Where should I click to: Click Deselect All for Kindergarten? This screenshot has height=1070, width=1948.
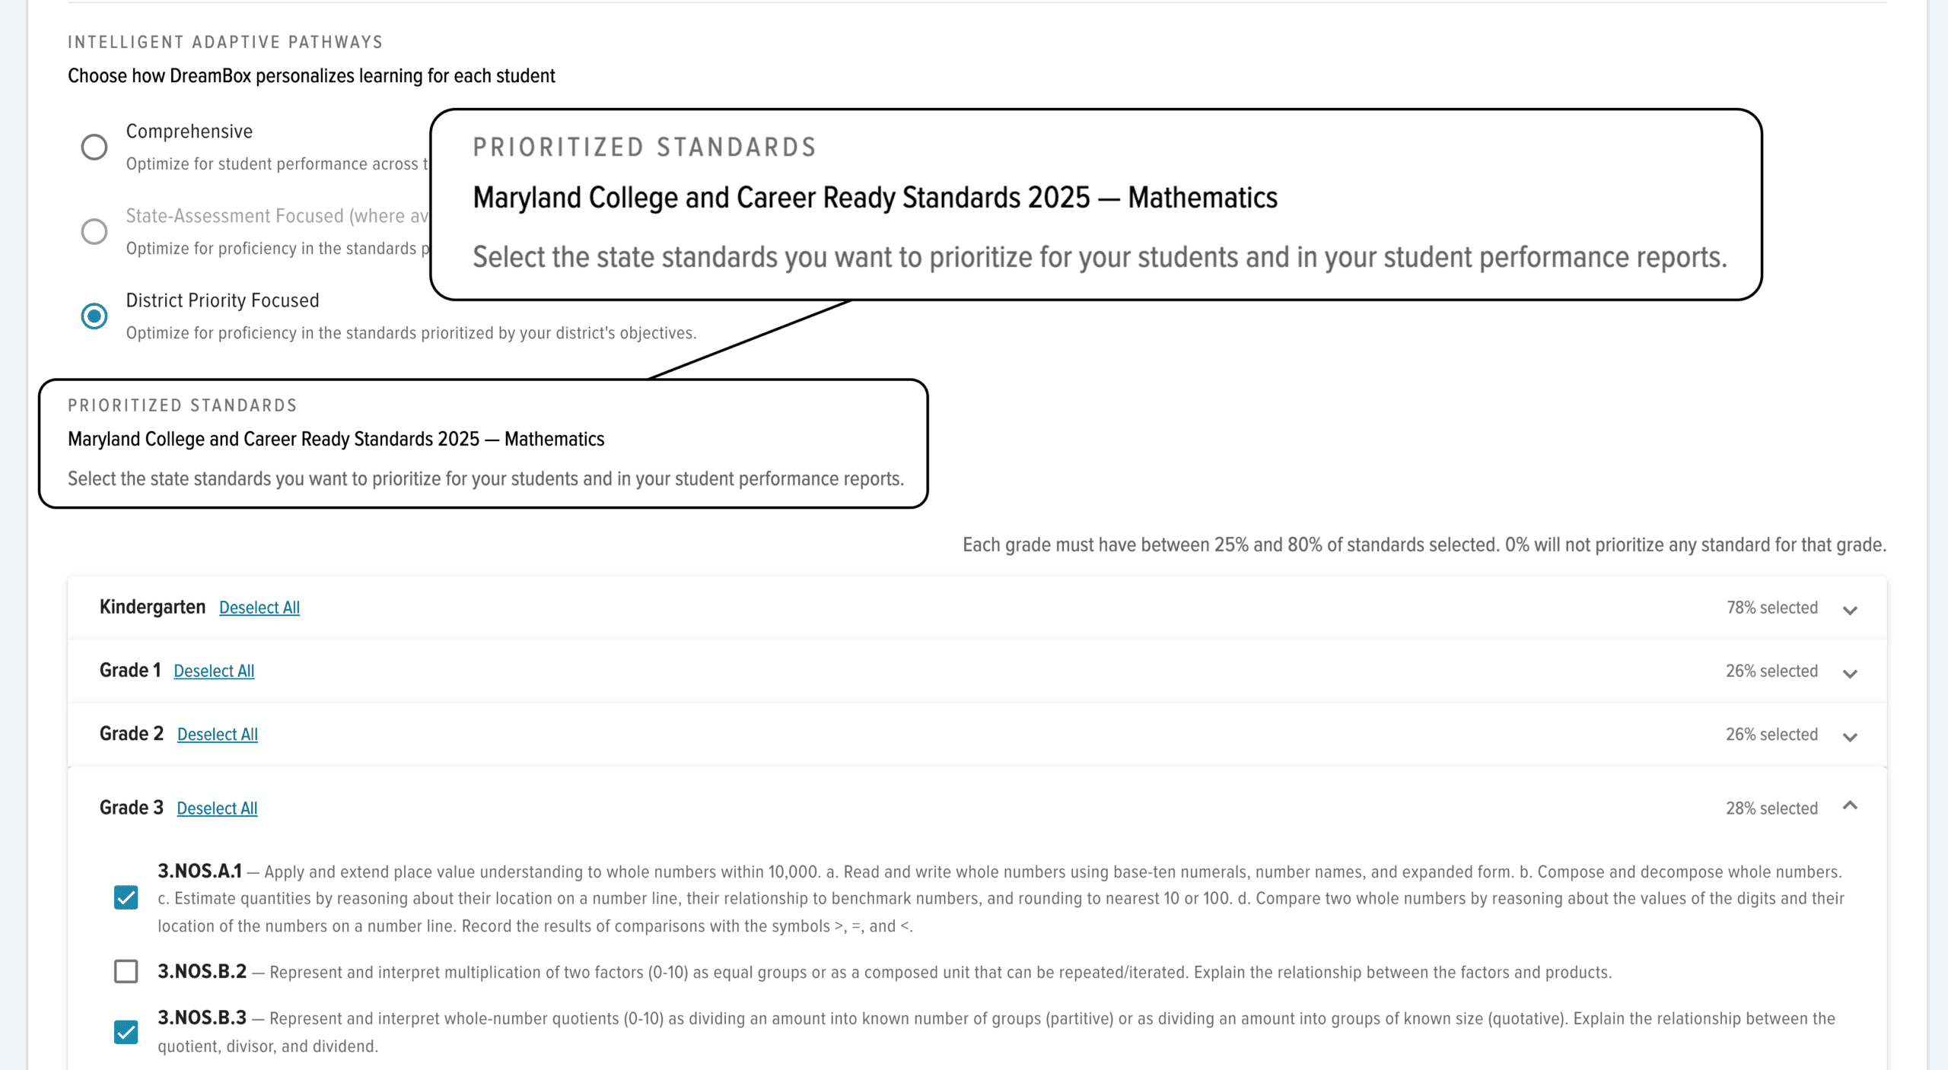click(259, 608)
